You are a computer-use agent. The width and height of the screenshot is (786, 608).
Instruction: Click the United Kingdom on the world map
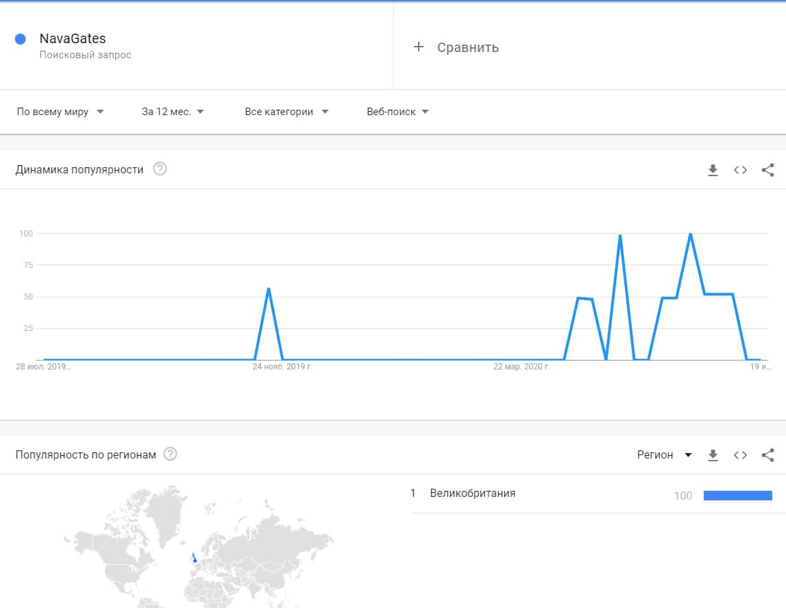coord(195,560)
